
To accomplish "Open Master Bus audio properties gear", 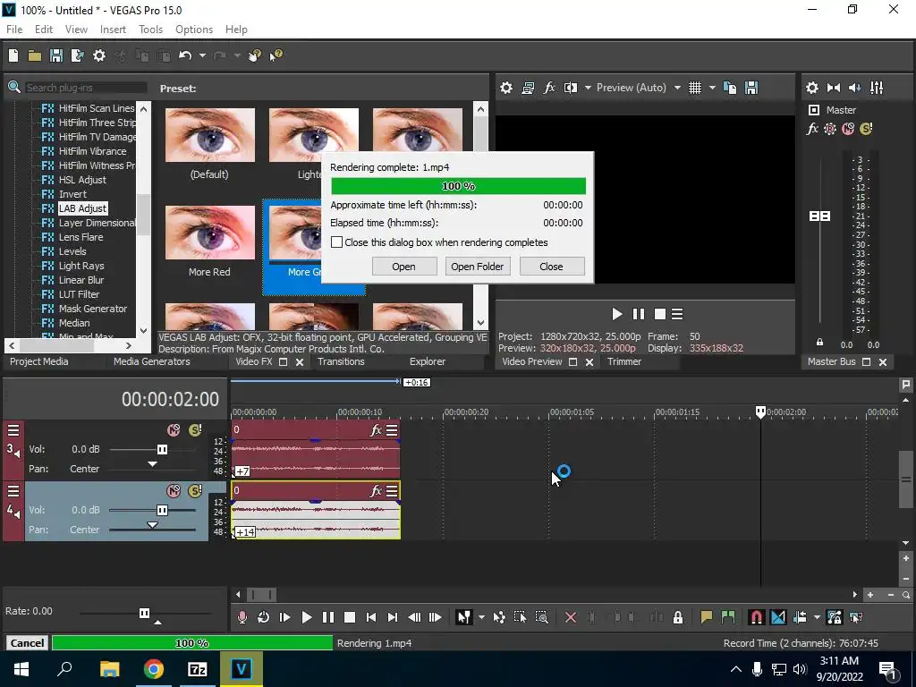I will coord(812,88).
